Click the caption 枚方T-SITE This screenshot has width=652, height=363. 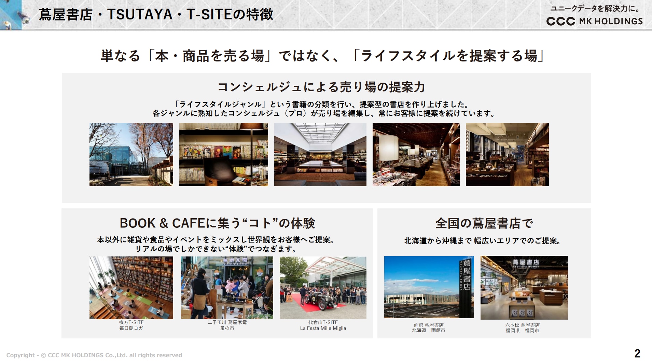pos(131,322)
